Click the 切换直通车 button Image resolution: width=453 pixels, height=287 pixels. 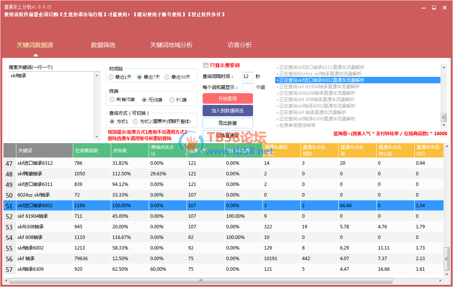point(228,136)
